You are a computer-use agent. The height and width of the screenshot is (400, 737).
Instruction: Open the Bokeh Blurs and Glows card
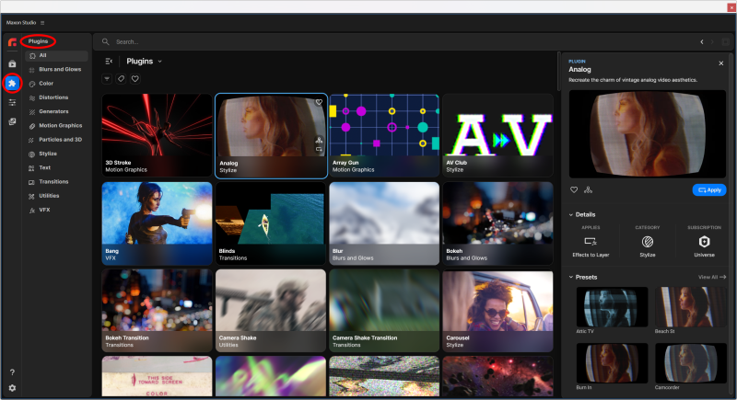coord(497,223)
